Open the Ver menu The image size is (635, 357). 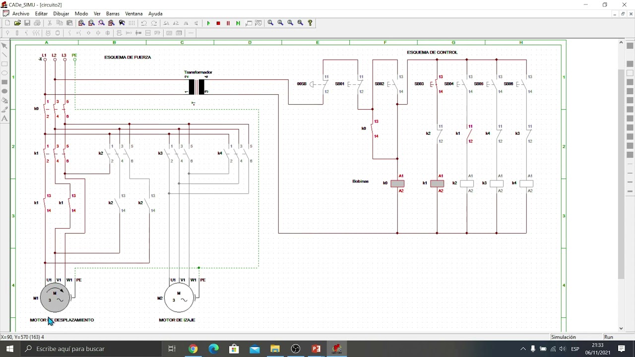click(97, 14)
